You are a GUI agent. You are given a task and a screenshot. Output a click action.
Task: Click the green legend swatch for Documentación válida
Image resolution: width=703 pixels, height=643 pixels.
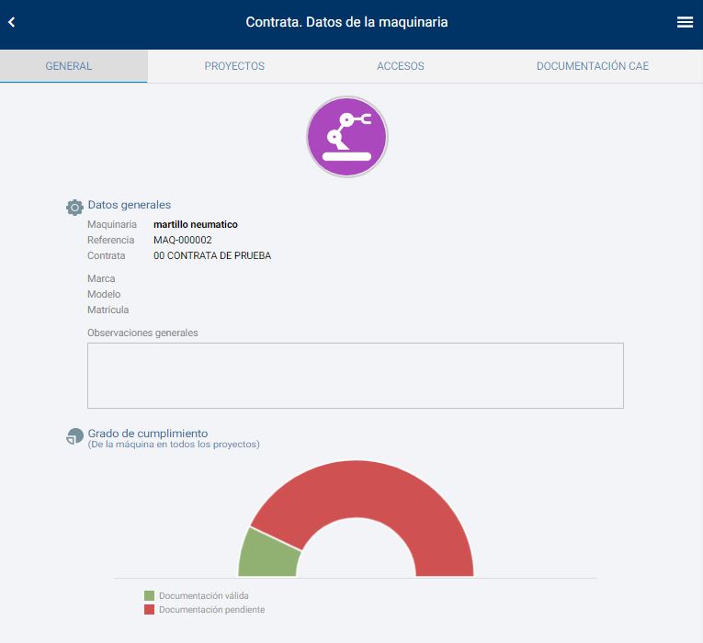pyautogui.click(x=149, y=596)
